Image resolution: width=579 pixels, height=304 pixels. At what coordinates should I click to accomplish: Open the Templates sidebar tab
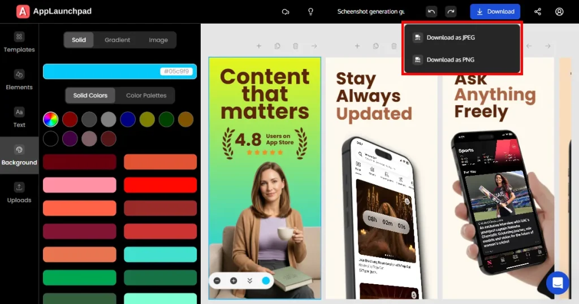point(19,43)
